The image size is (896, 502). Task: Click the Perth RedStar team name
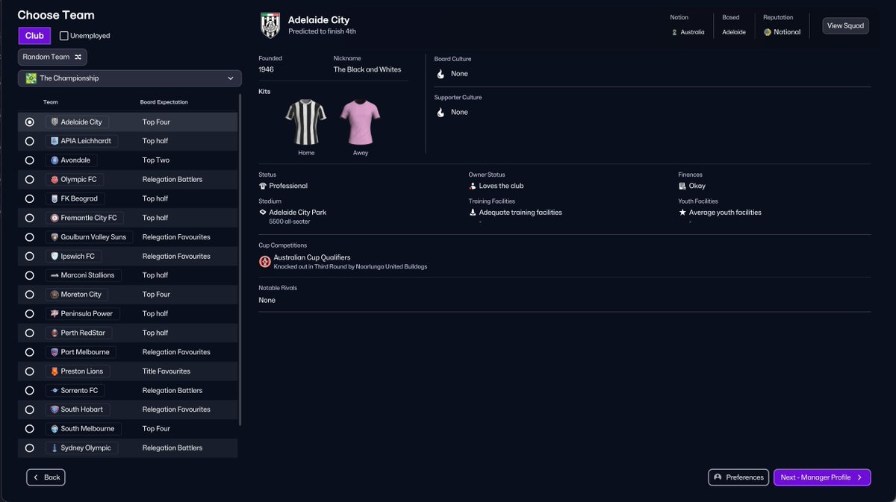point(83,333)
